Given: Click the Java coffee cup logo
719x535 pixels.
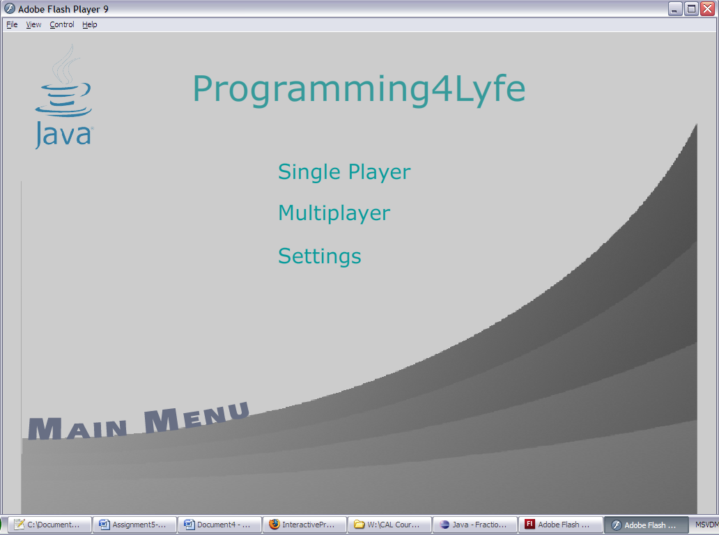Looking at the screenshot, I should (x=63, y=96).
